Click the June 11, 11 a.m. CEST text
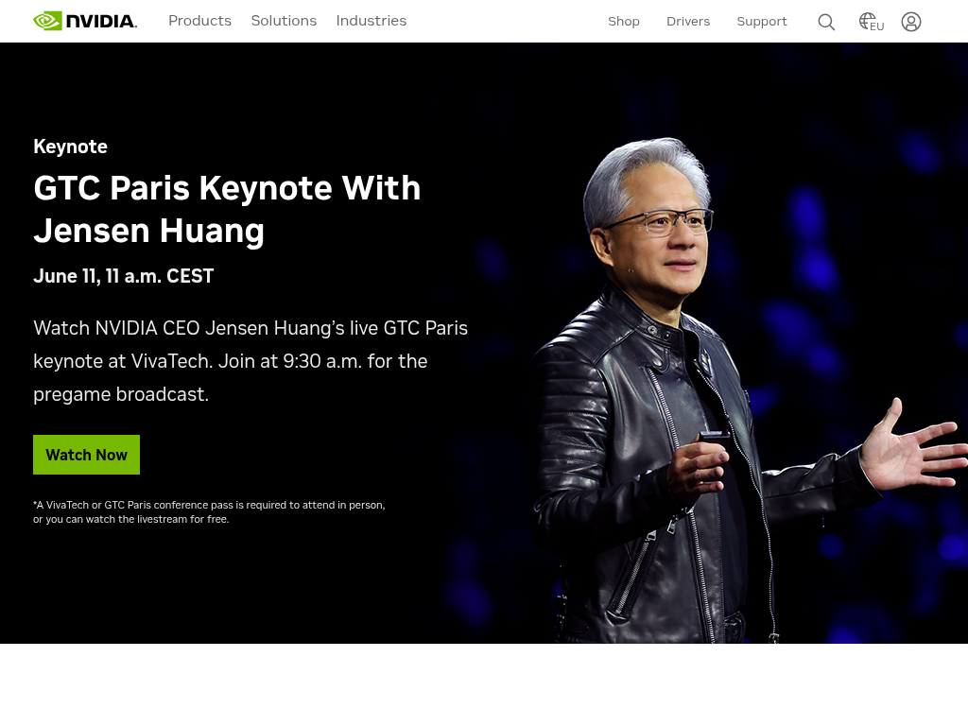The height and width of the screenshot is (726, 968). coord(124,276)
